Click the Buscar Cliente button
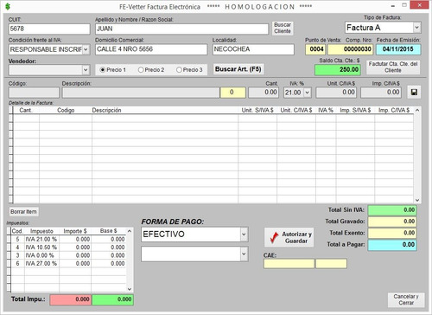The width and height of the screenshot is (432, 315). coord(283,29)
